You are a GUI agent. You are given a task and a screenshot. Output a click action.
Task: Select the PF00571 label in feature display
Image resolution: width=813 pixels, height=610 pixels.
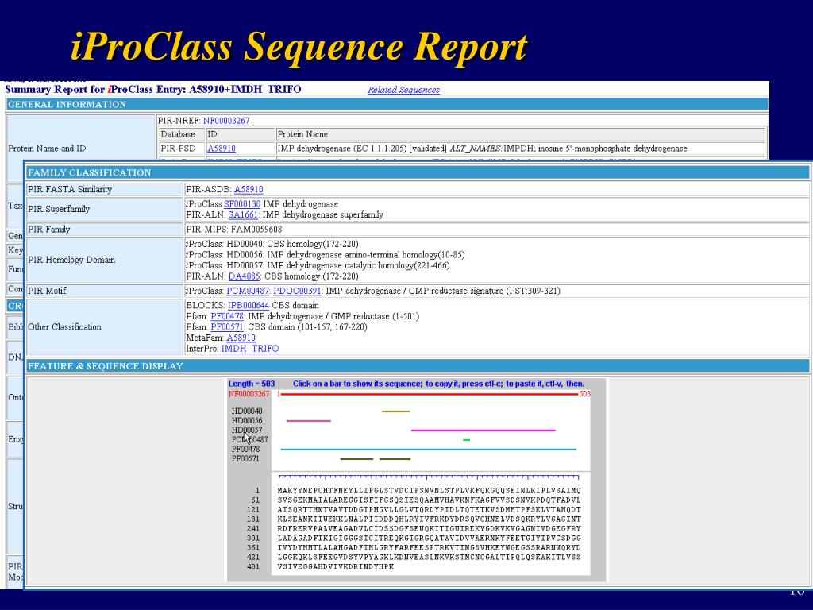(x=245, y=458)
